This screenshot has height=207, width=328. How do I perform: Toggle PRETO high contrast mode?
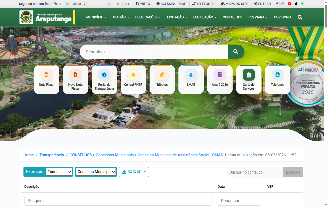tap(143, 4)
